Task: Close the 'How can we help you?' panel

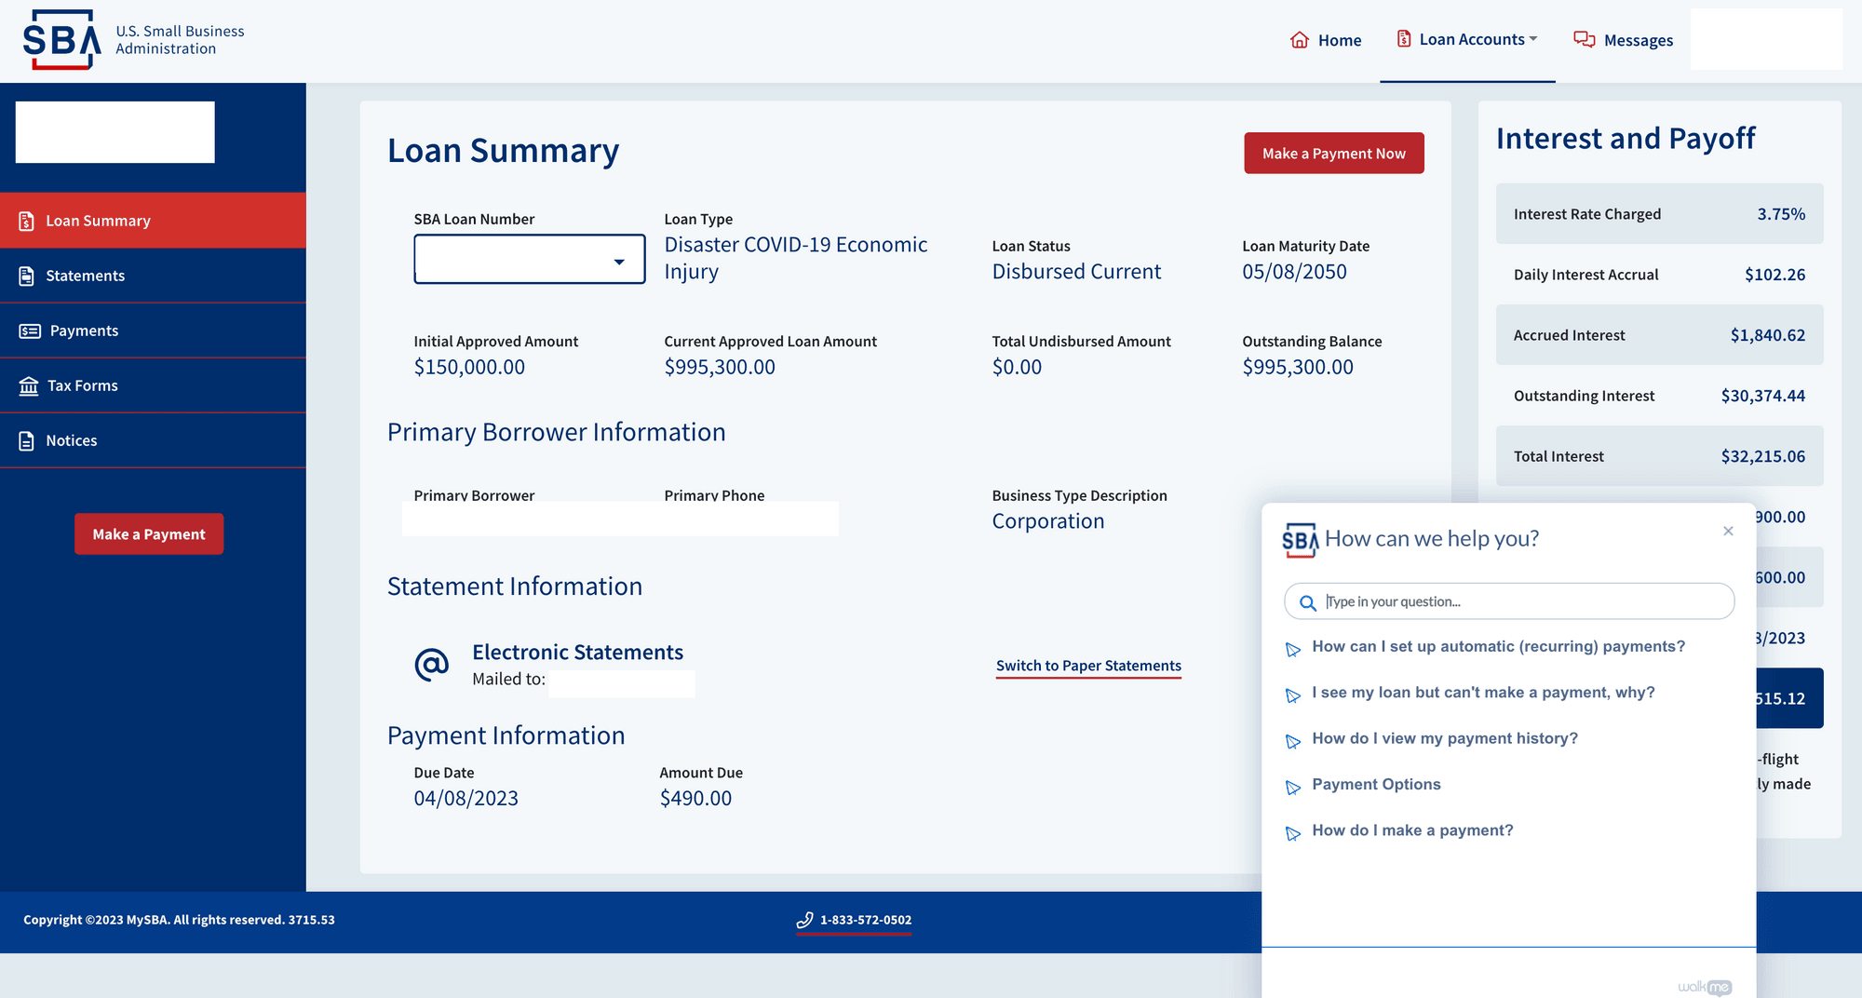Action: [1728, 531]
